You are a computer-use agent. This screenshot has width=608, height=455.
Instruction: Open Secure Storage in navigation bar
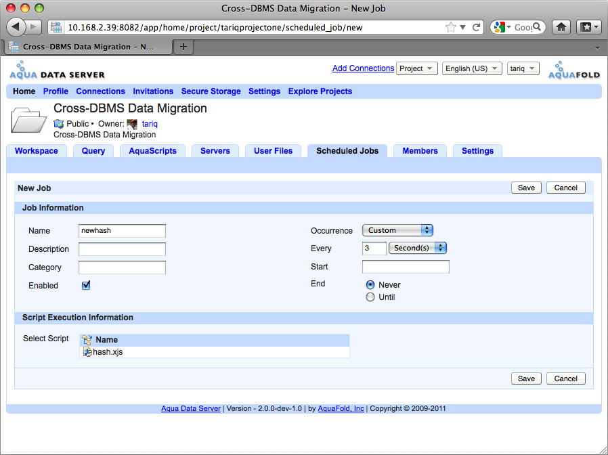pos(211,91)
